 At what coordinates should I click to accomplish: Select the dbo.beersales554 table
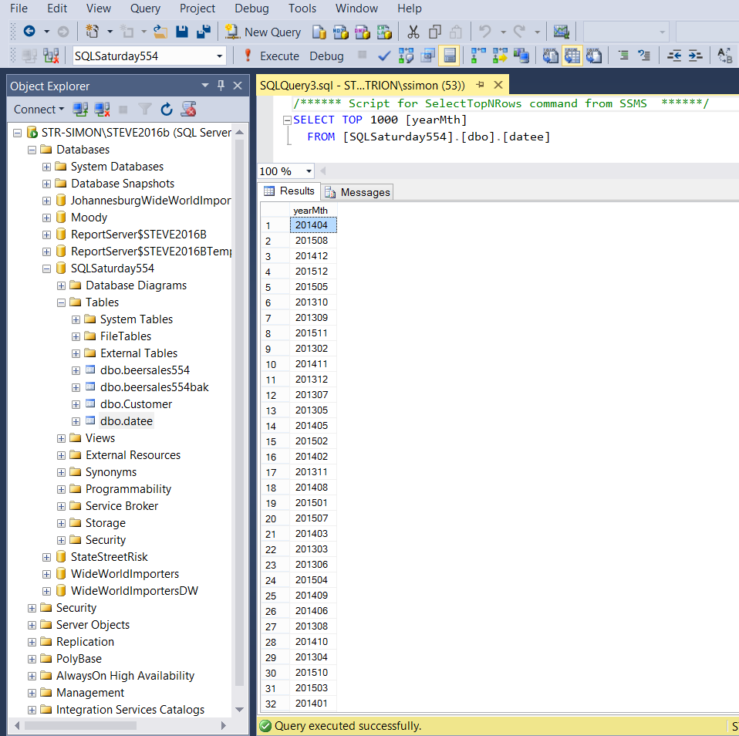pos(144,370)
